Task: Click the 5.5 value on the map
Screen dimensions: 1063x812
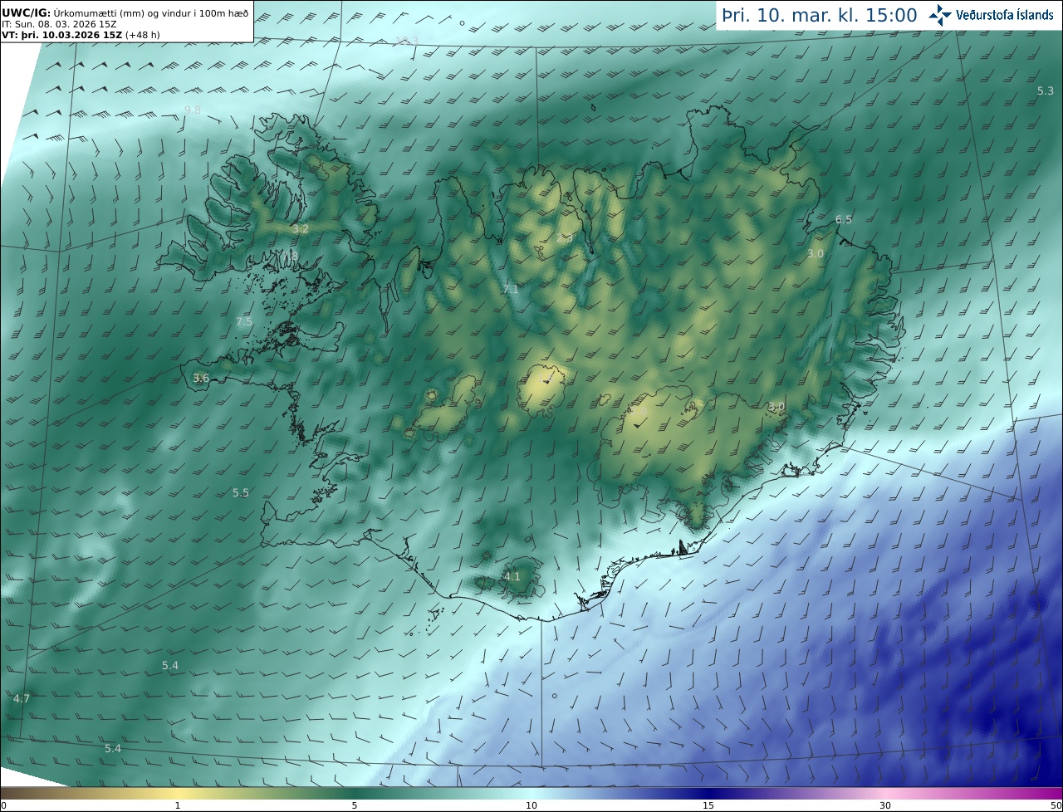Action: click(241, 492)
